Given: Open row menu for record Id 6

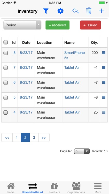Looking at the screenshot, I should 104,83.
